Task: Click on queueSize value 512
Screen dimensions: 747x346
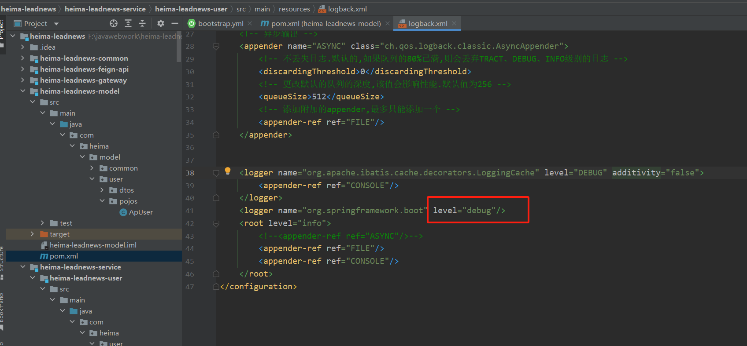Action: (319, 97)
